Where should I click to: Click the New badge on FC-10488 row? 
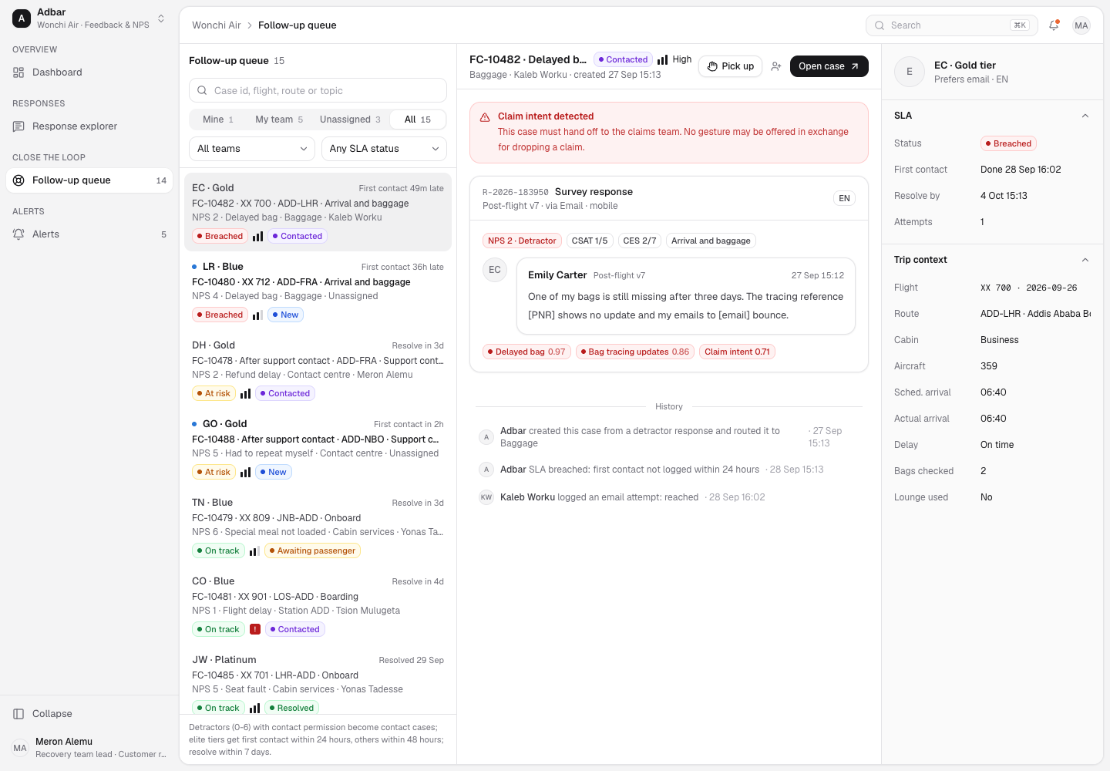[273, 472]
